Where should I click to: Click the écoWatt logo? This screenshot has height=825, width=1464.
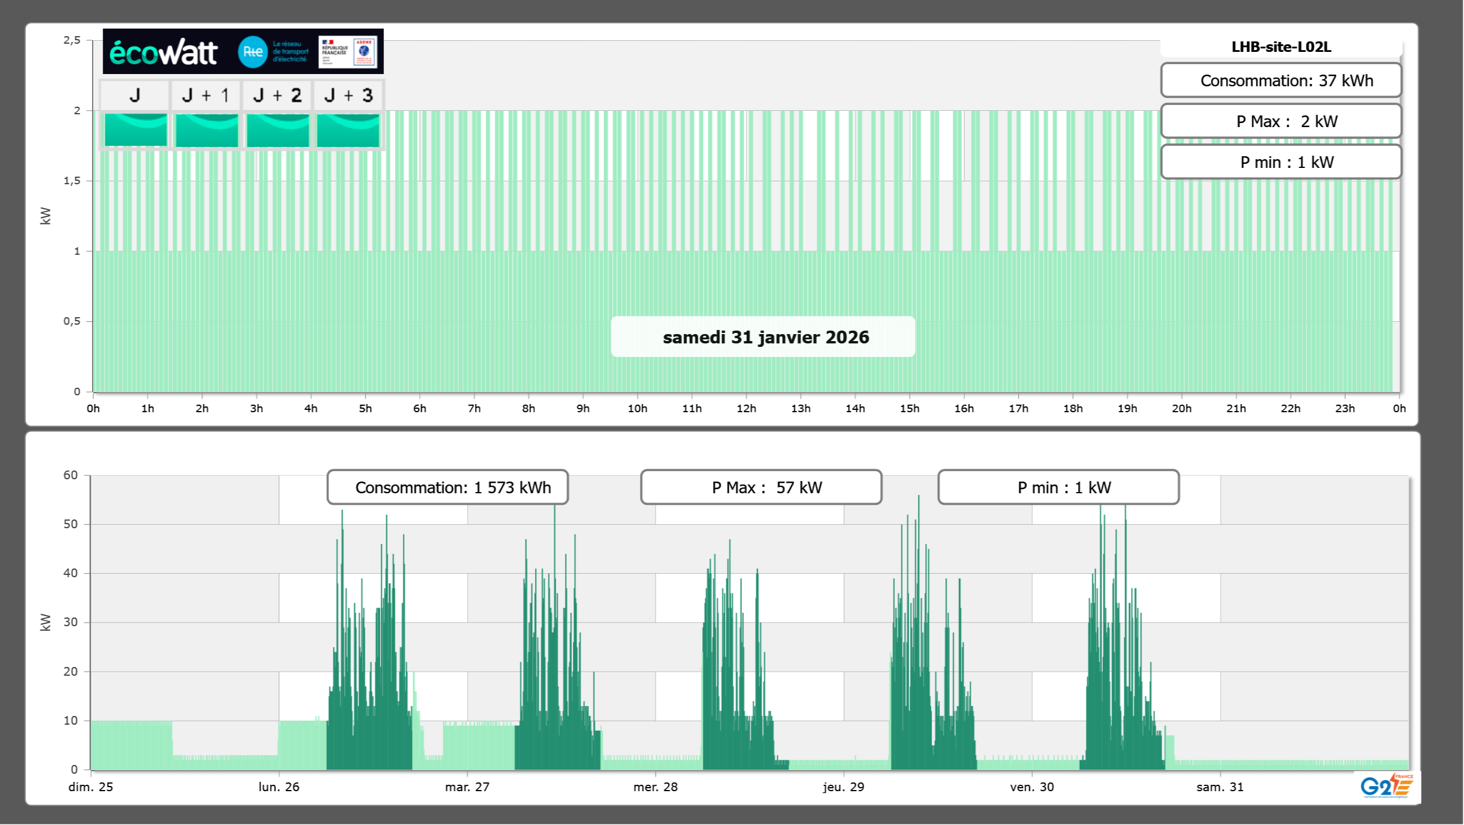click(x=163, y=52)
